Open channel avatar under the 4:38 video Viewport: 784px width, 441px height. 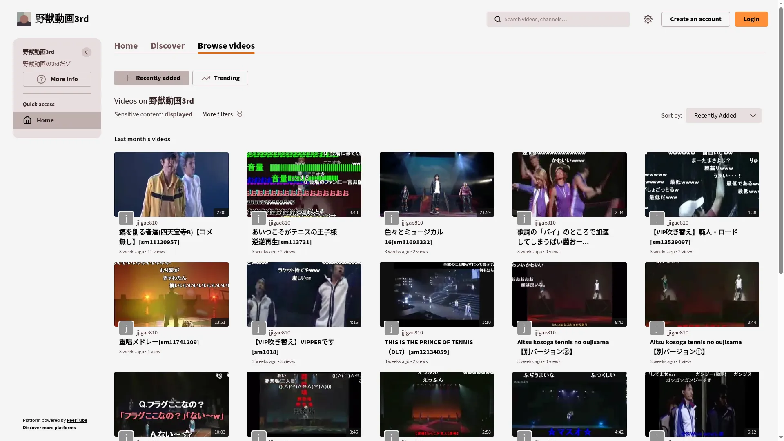657,218
